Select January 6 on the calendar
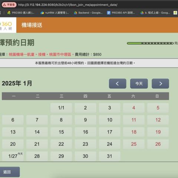178x178 pixels. click(13, 120)
